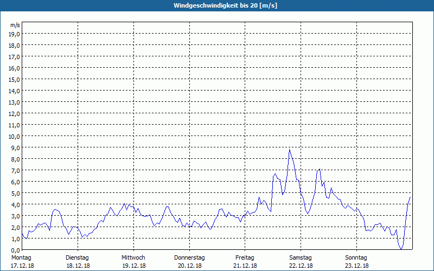The image size is (434, 271).
Task: Click the 5,0 y-axis label
Action: point(16,193)
